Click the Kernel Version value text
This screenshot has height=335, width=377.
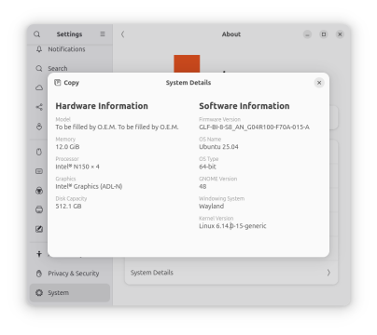(x=232, y=226)
